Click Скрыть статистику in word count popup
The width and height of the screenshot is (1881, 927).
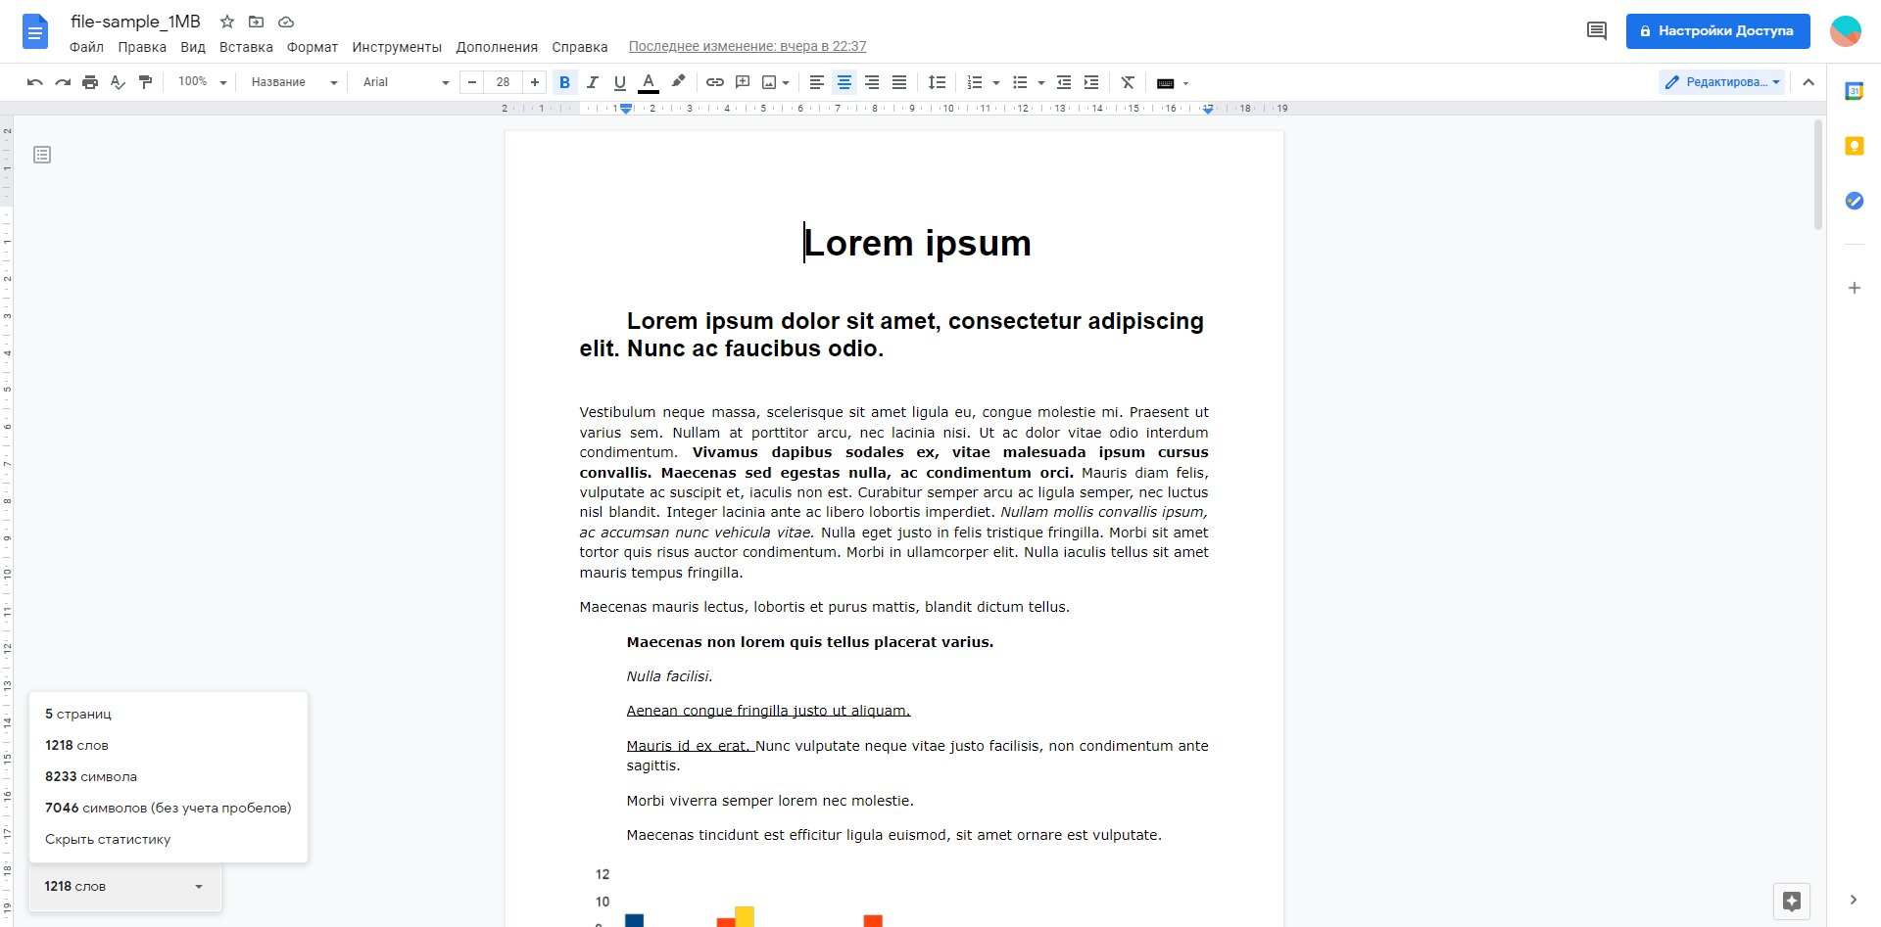coord(108,839)
